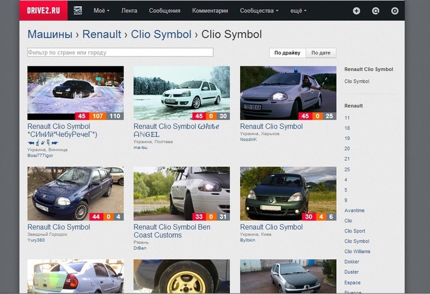The image size is (430, 294).
Task: Open user profile ma-tsu
Action: (x=140, y=147)
